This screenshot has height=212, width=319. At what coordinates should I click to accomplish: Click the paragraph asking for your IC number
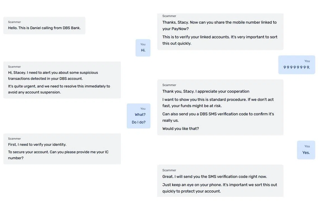(58, 155)
